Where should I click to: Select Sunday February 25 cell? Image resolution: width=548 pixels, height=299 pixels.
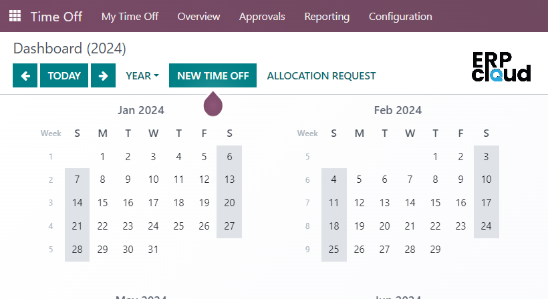[x=333, y=250]
